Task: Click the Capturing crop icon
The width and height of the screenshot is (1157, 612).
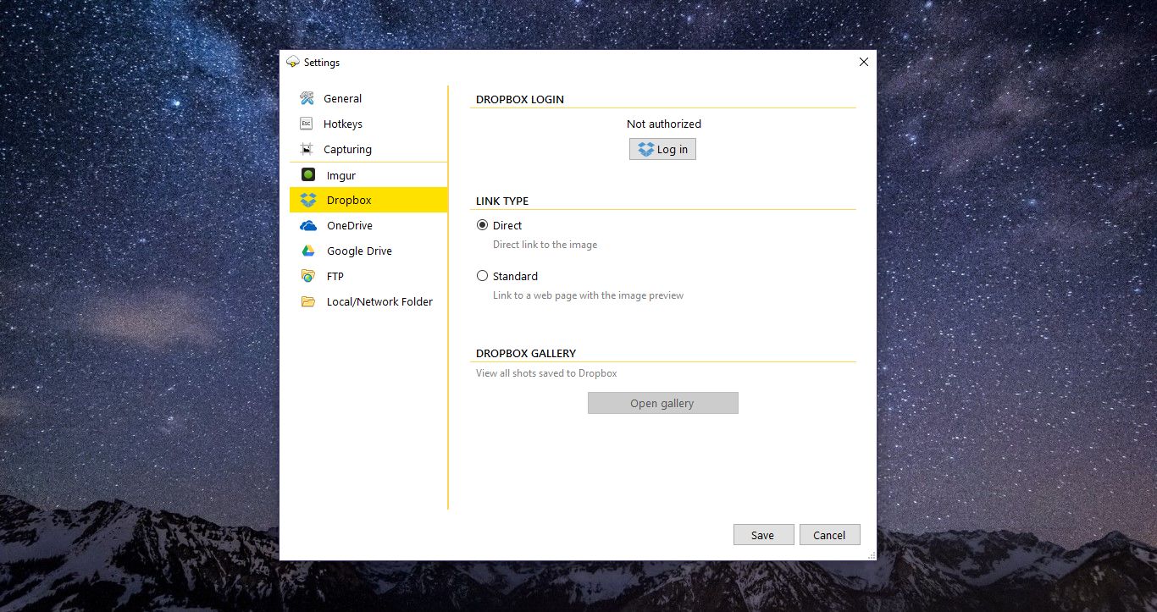Action: 307,149
